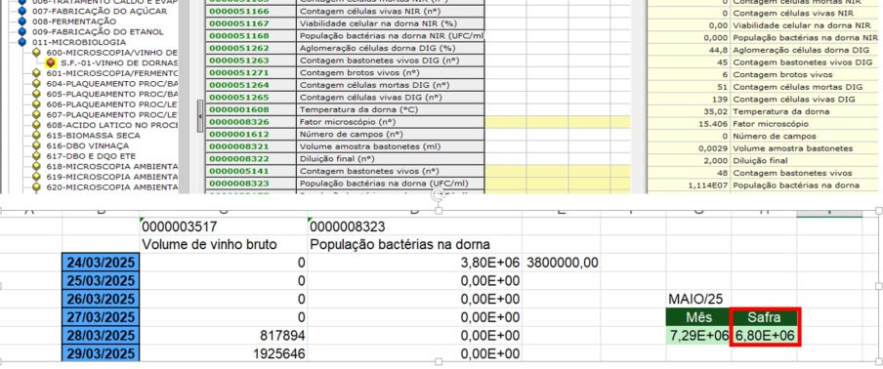This screenshot has height=369, width=883.
Task: Click the blue icon beside 008-FERMENTAÇÃO
Action: click(22, 21)
